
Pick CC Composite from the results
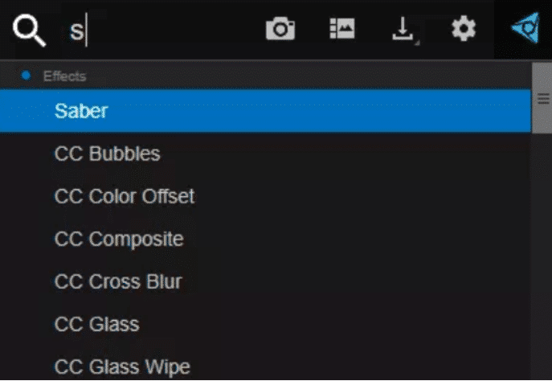point(119,239)
